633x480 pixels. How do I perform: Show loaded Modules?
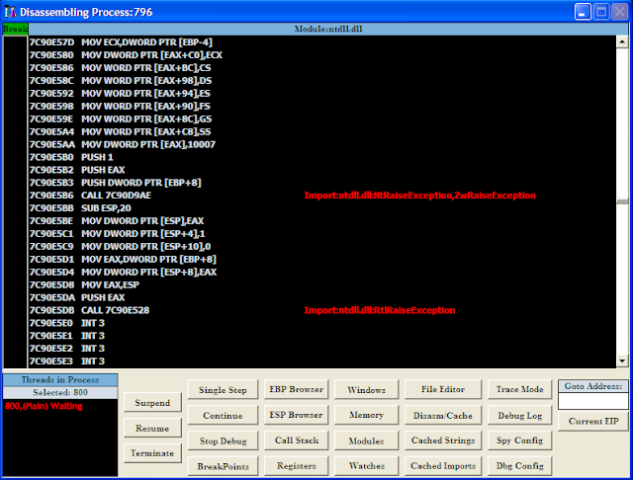tap(367, 440)
